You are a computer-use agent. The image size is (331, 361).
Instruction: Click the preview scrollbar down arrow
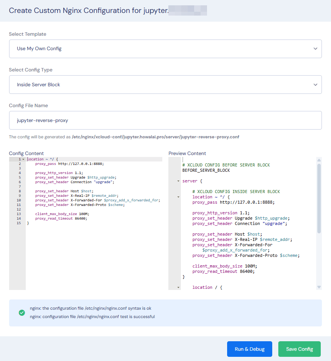319,287
